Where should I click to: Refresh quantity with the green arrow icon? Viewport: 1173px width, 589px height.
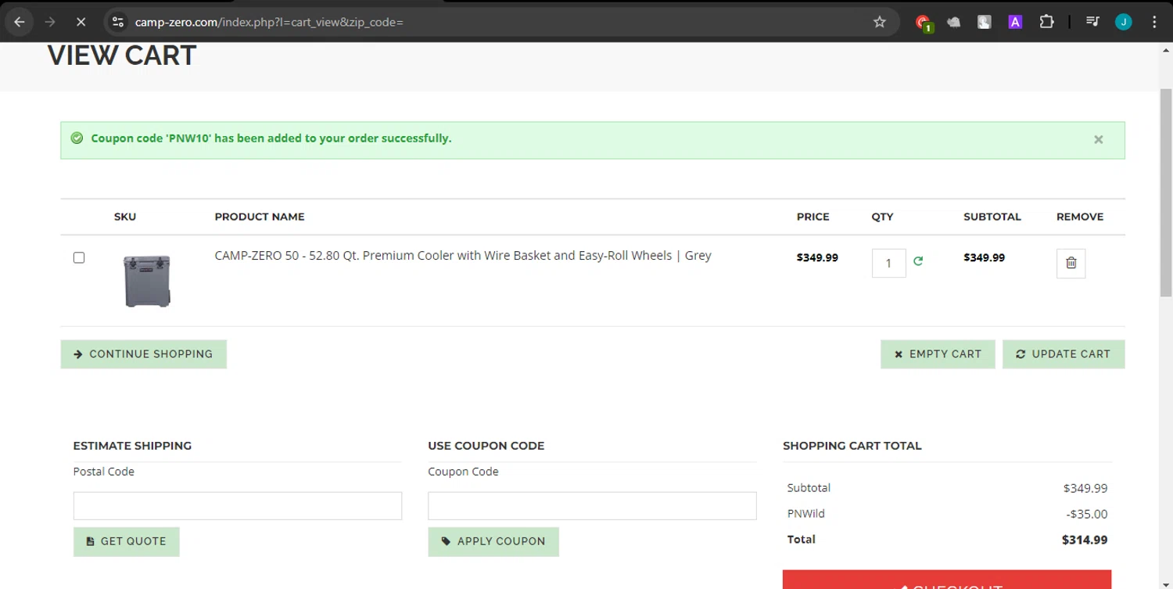click(x=918, y=261)
